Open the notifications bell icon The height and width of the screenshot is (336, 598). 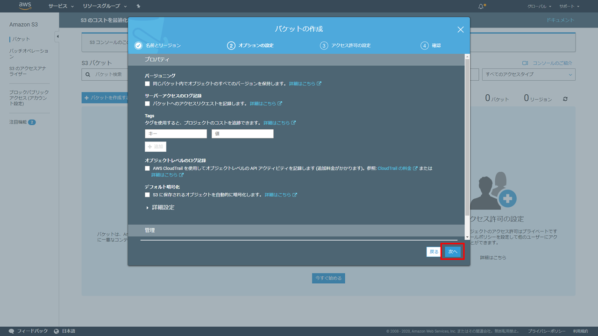click(x=481, y=7)
